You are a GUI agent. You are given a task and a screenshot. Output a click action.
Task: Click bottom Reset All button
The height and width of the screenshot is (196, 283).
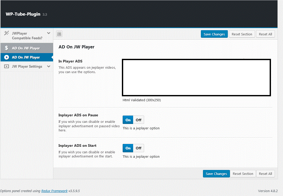(x=265, y=174)
